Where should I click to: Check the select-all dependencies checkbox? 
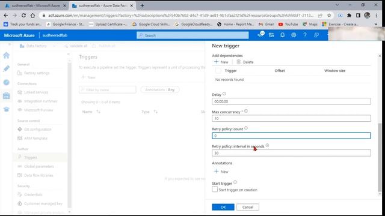click(x=218, y=71)
